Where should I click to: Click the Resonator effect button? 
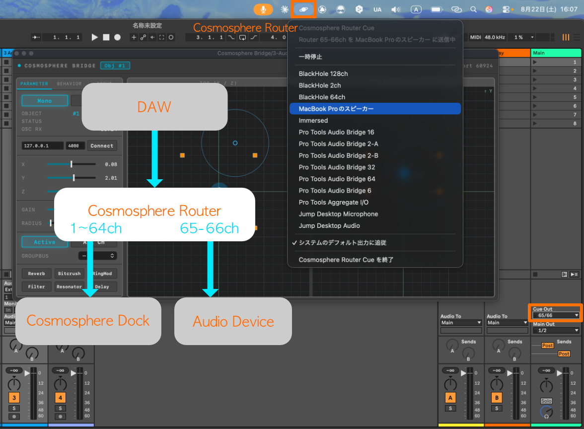[70, 286]
